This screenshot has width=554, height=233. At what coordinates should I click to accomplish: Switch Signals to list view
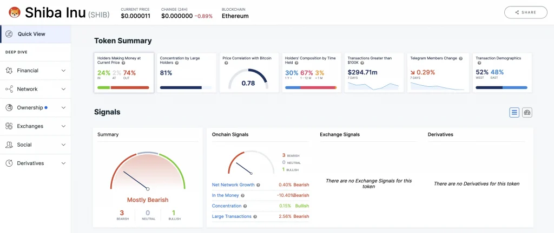pyautogui.click(x=515, y=112)
